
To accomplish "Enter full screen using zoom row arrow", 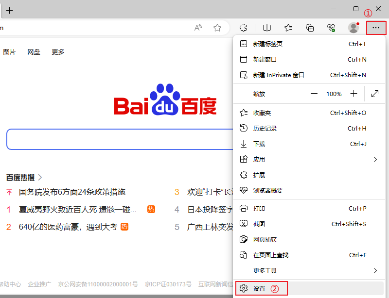I will 375,94.
